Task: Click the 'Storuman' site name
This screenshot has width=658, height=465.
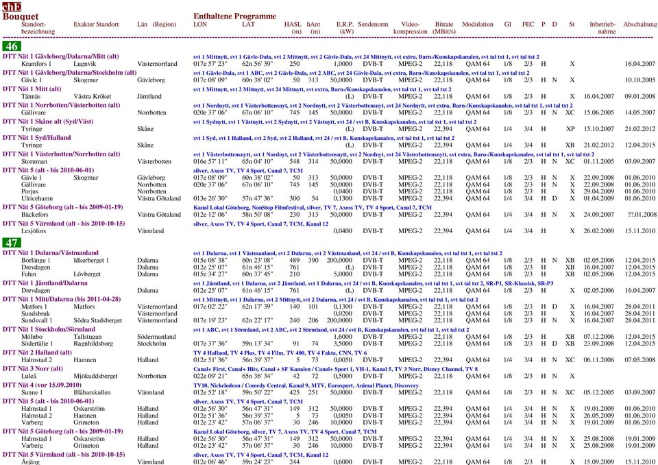Action: [34, 162]
